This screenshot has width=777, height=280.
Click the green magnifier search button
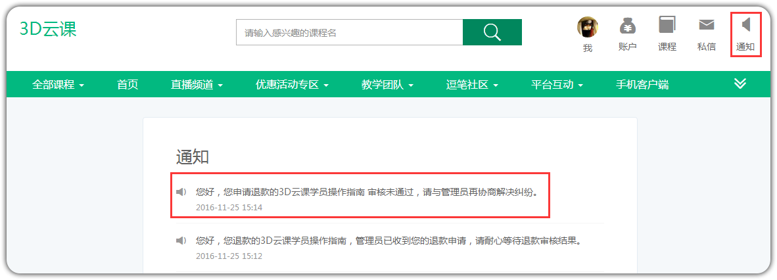click(492, 33)
